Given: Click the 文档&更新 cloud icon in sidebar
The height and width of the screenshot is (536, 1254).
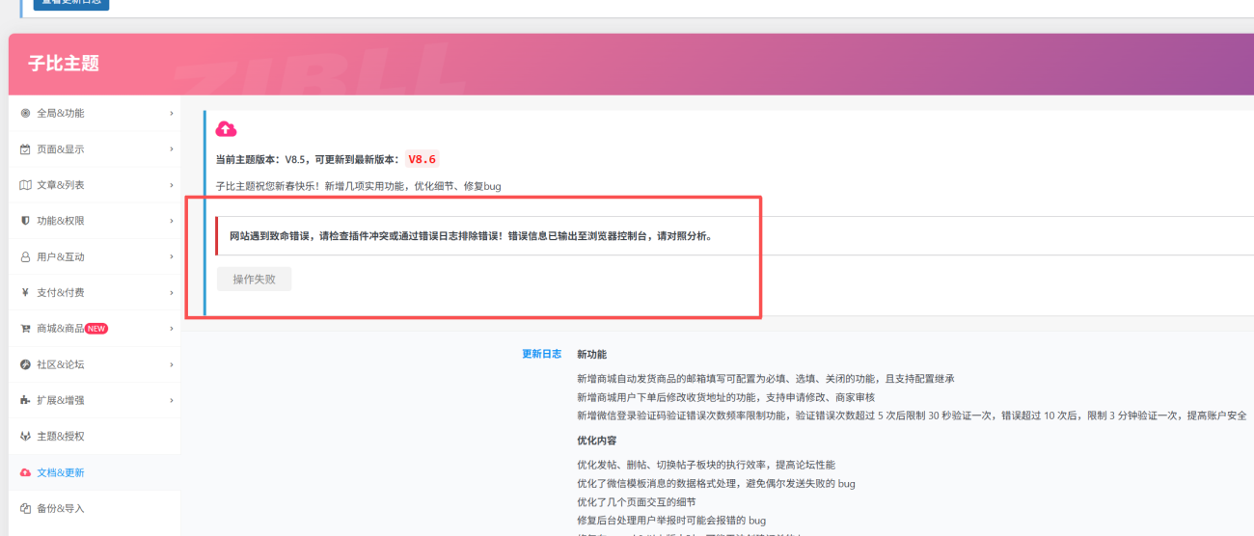Looking at the screenshot, I should 26,472.
